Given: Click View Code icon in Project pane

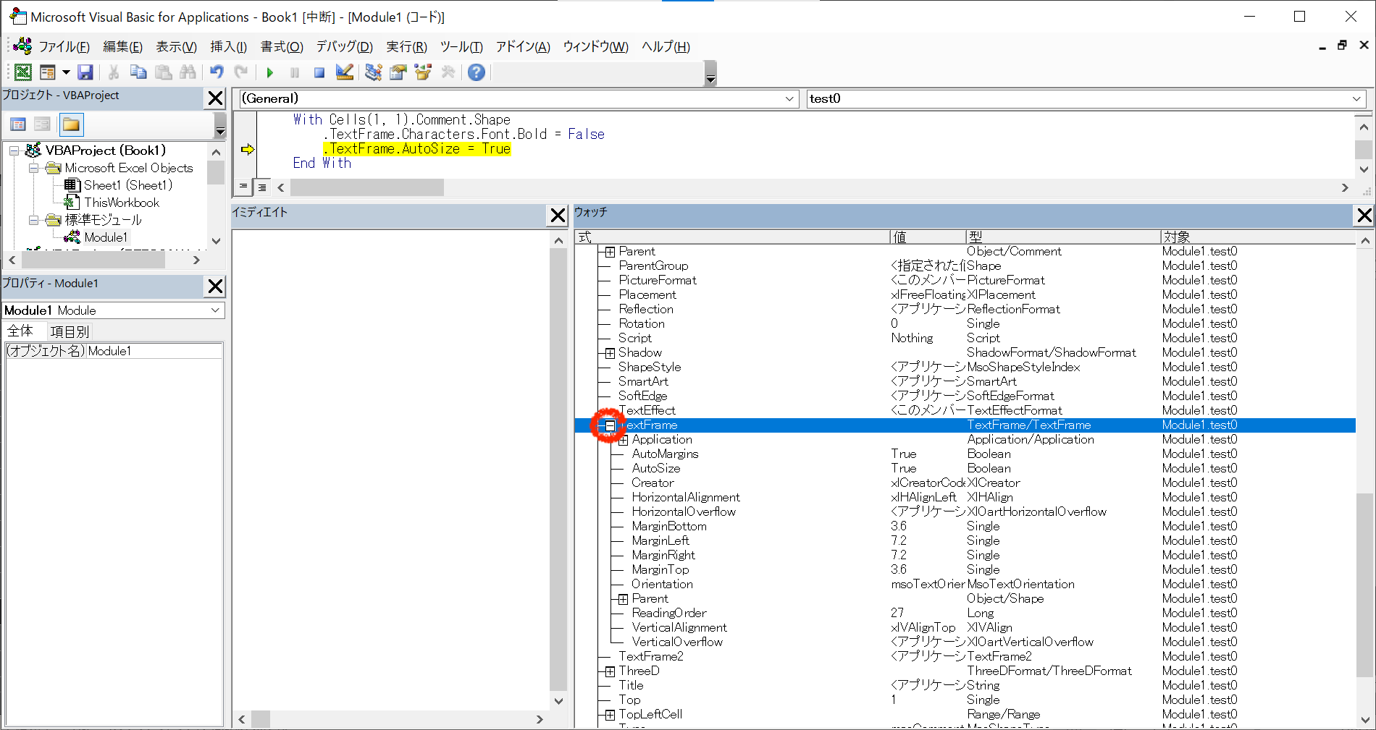Looking at the screenshot, I should pos(18,124).
